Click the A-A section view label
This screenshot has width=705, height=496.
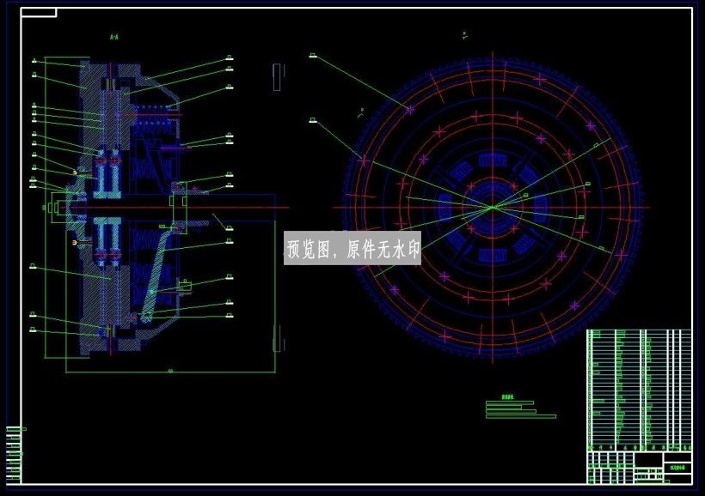[114, 38]
